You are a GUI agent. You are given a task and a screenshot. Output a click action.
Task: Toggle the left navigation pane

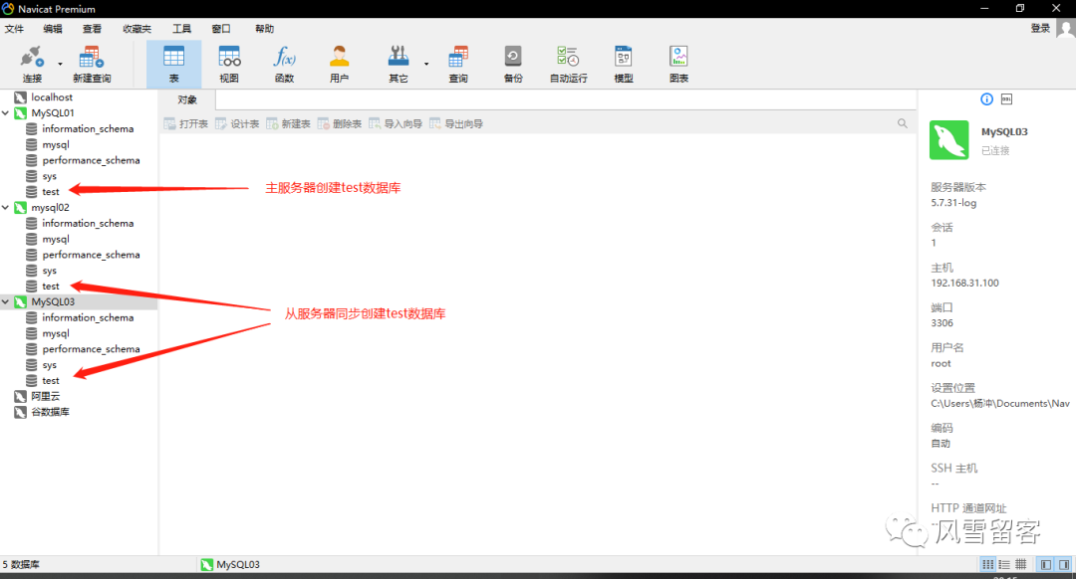click(1046, 565)
